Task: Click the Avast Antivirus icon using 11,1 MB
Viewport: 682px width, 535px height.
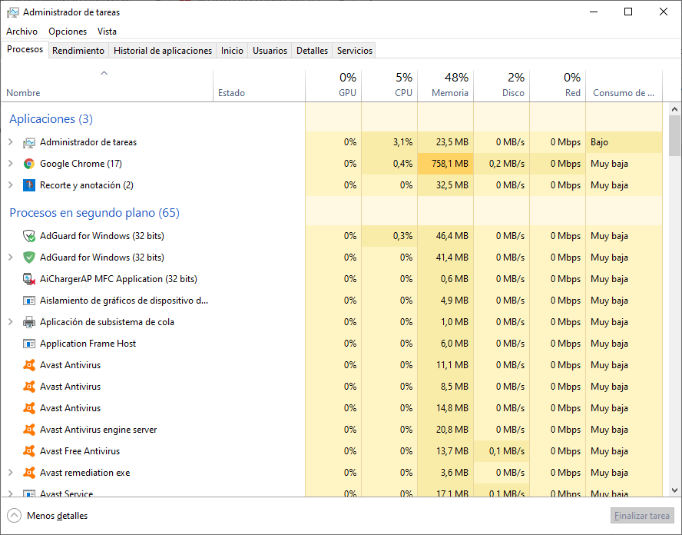Action: click(x=28, y=365)
